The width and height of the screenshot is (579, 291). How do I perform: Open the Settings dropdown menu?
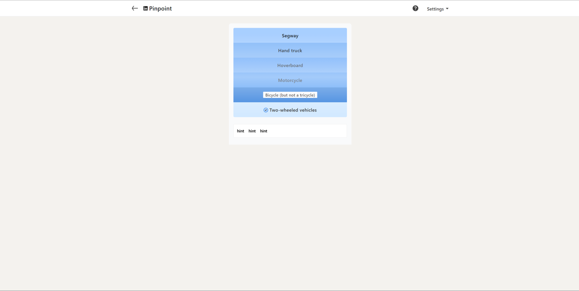(x=437, y=9)
